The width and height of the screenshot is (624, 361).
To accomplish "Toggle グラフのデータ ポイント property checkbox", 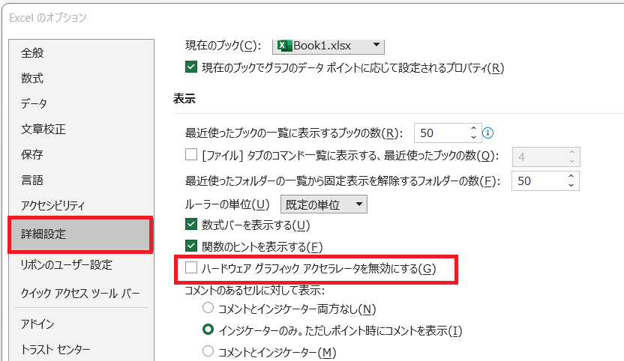I will pos(191,67).
